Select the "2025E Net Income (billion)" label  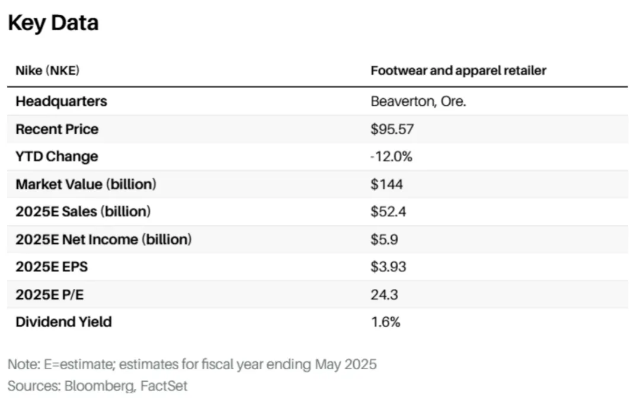point(104,239)
